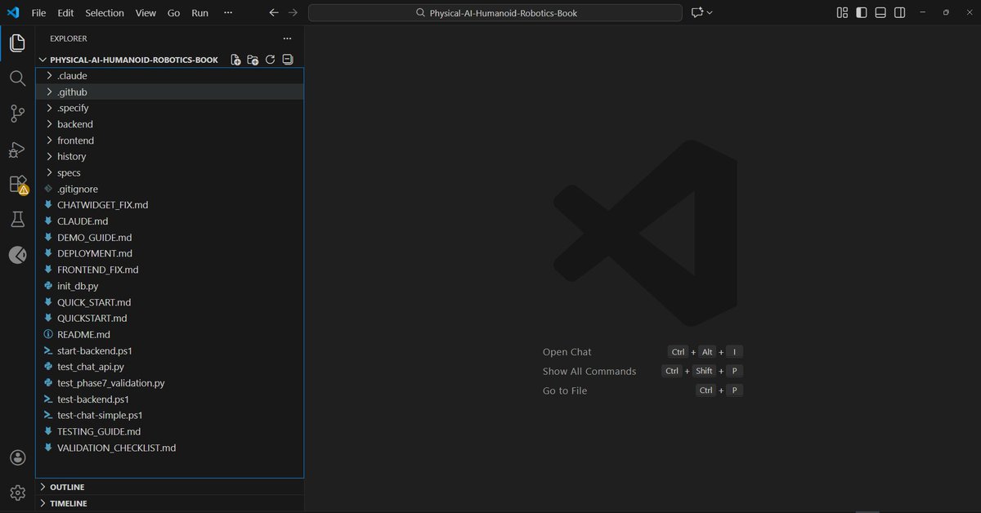This screenshot has height=513, width=981.
Task: Open the .gitignore file
Action: 169,189
